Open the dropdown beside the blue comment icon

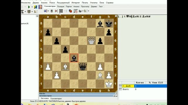(x=48, y=11)
